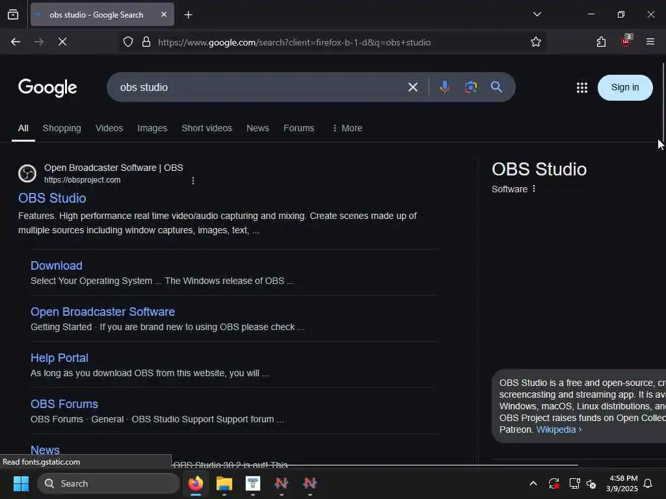Open a new browser tab
Viewport: 666px width, 499px height.
(188, 15)
